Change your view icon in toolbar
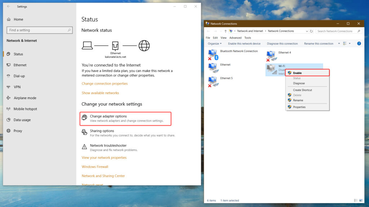The image size is (369, 207). coord(345,43)
